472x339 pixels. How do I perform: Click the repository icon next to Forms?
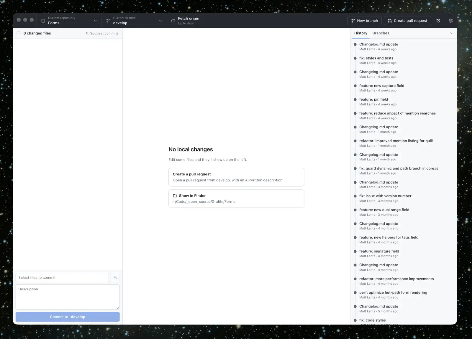click(x=43, y=21)
